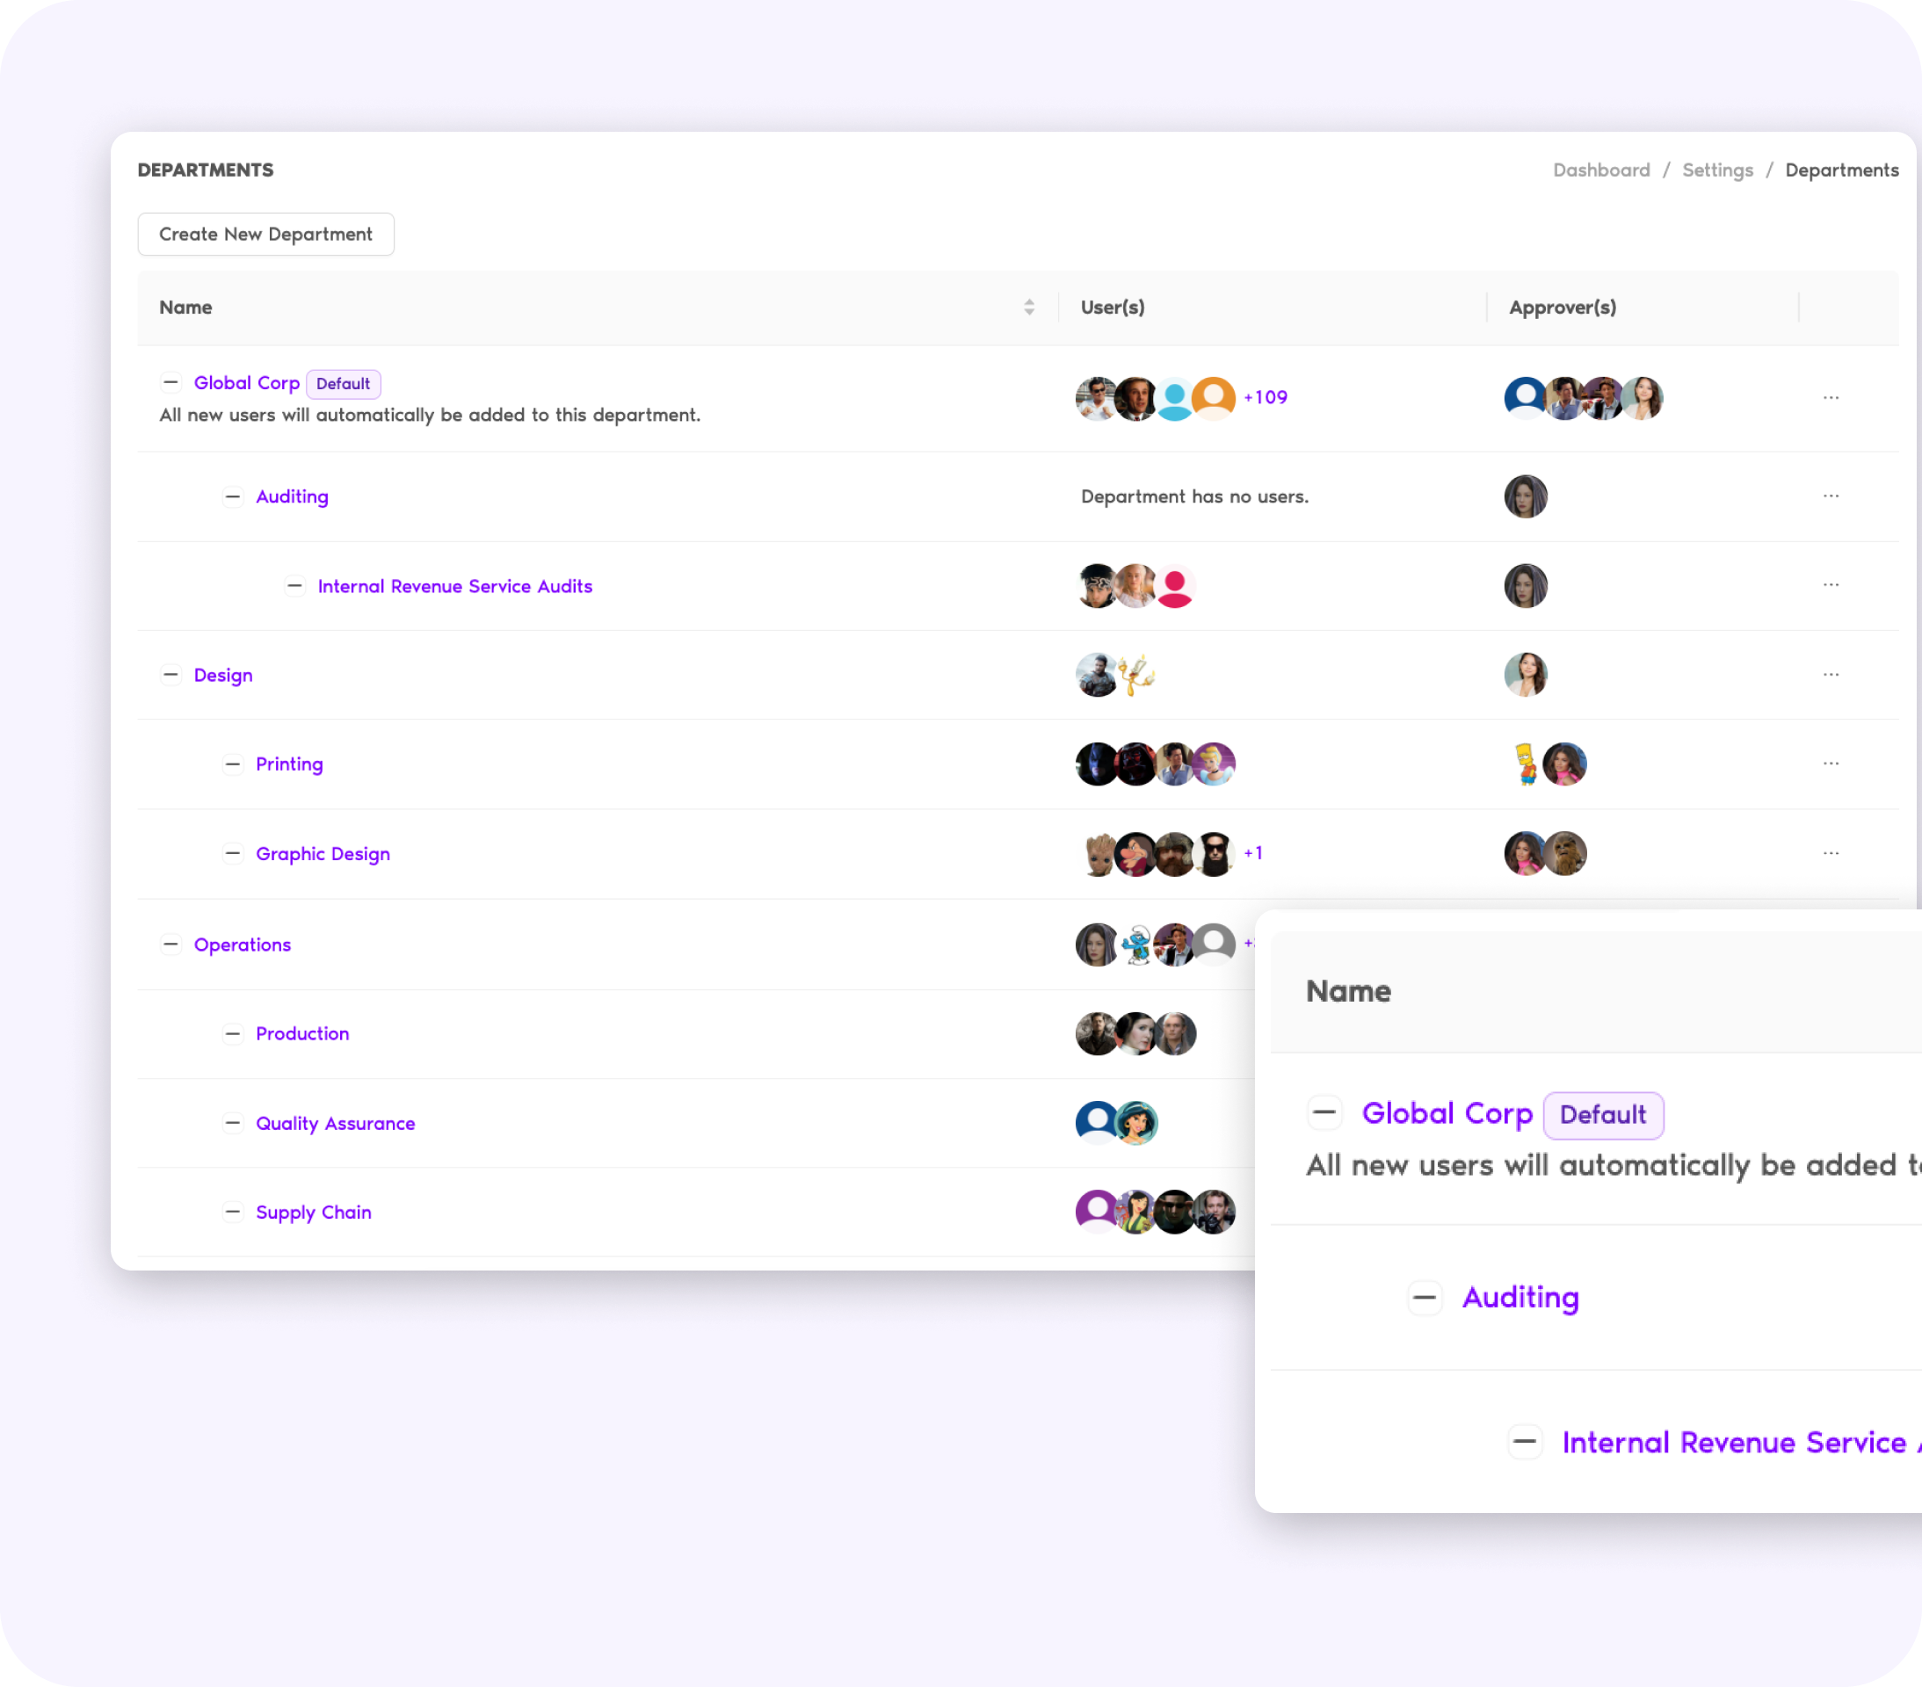Click the Name column sort control
1922x1687 pixels.
pyautogui.click(x=1028, y=308)
